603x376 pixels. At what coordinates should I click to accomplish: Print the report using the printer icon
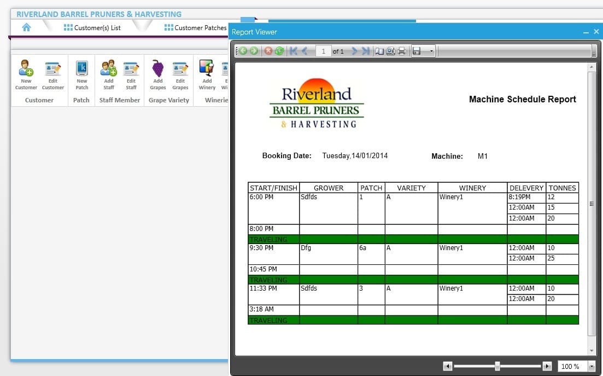(402, 51)
